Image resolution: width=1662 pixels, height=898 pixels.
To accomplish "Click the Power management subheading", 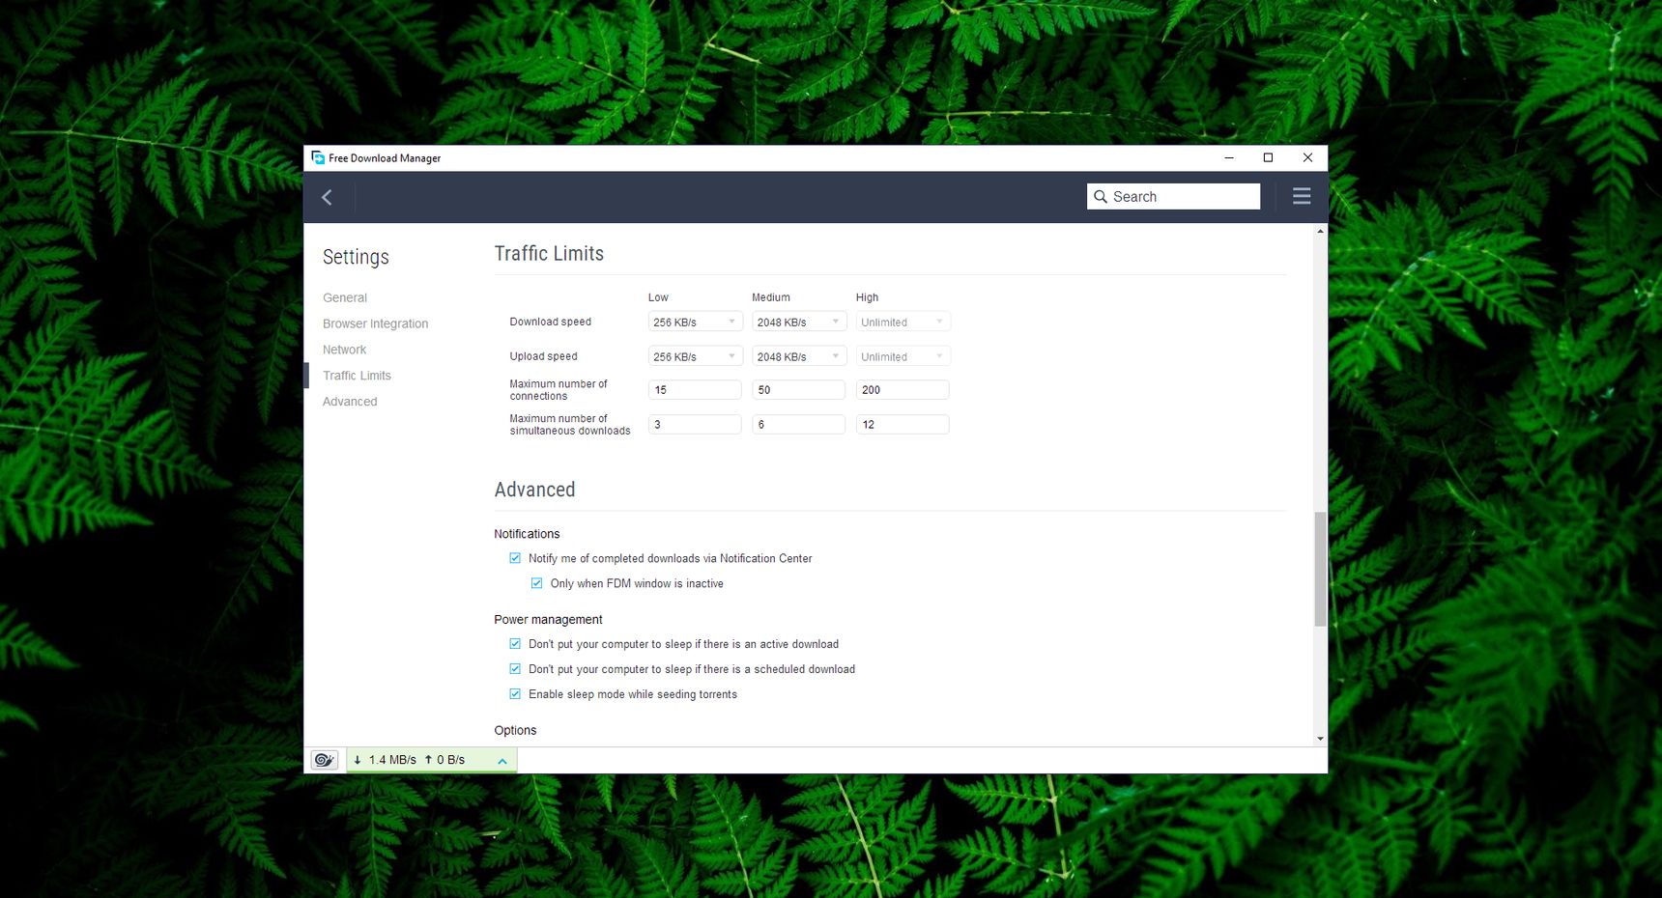I will pyautogui.click(x=548, y=620).
